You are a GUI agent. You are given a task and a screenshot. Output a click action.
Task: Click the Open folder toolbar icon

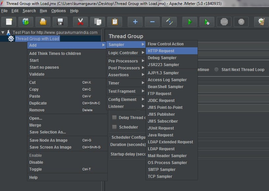point(43,22)
